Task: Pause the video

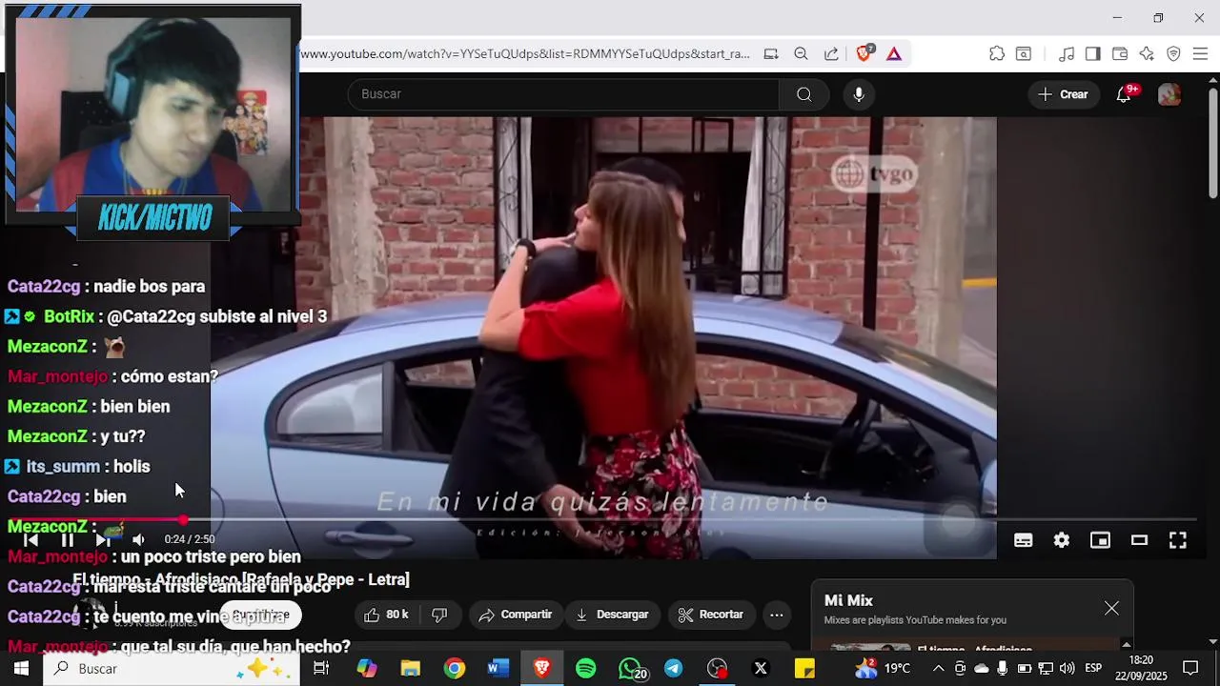Action: (67, 539)
